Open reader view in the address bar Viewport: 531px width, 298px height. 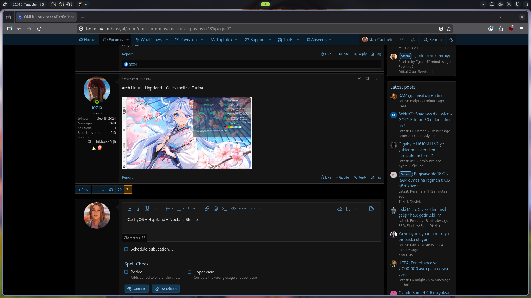tap(441, 29)
